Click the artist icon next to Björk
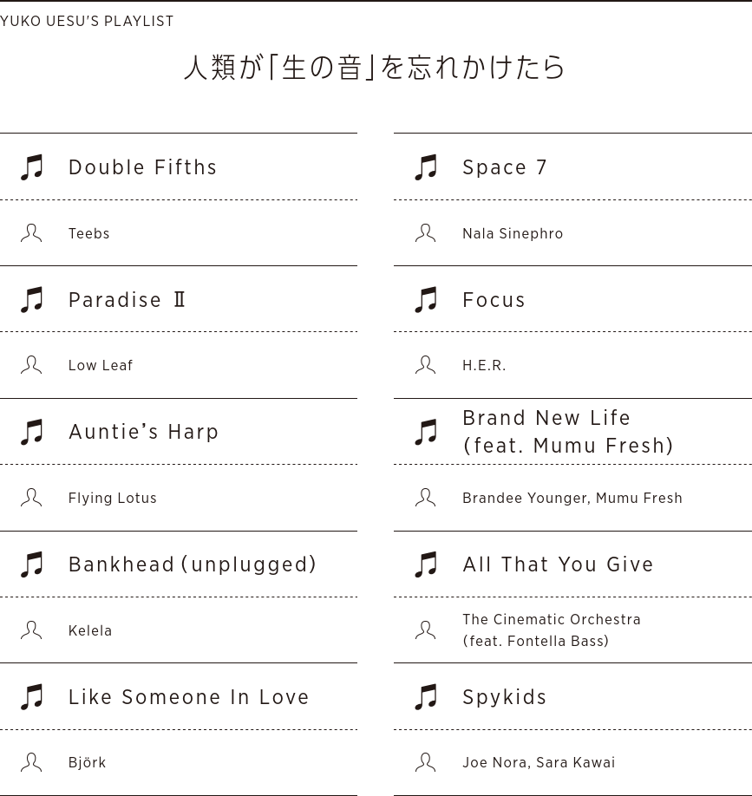This screenshot has height=796, width=752. pos(31,762)
